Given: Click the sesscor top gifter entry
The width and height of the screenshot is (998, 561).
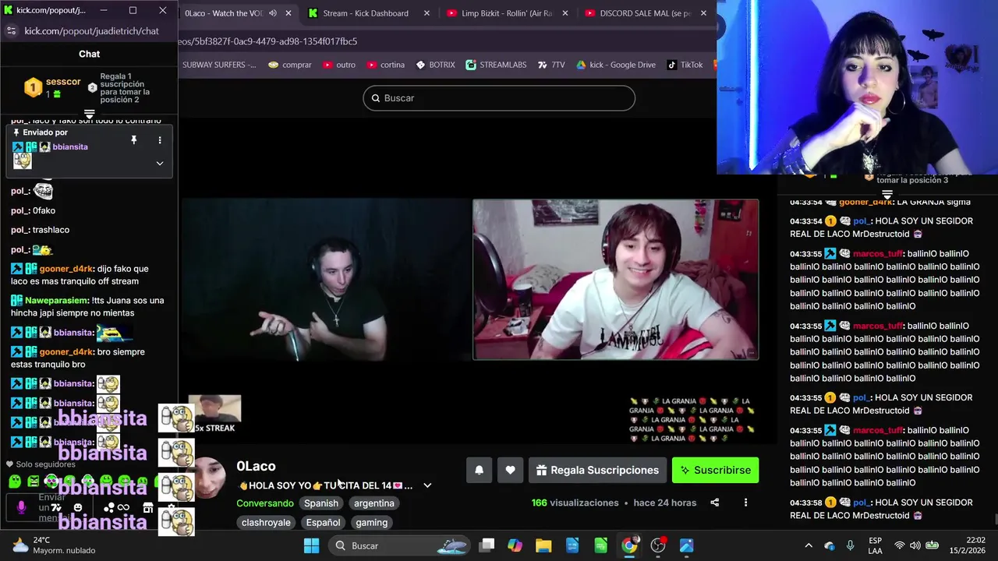Looking at the screenshot, I should coord(53,87).
